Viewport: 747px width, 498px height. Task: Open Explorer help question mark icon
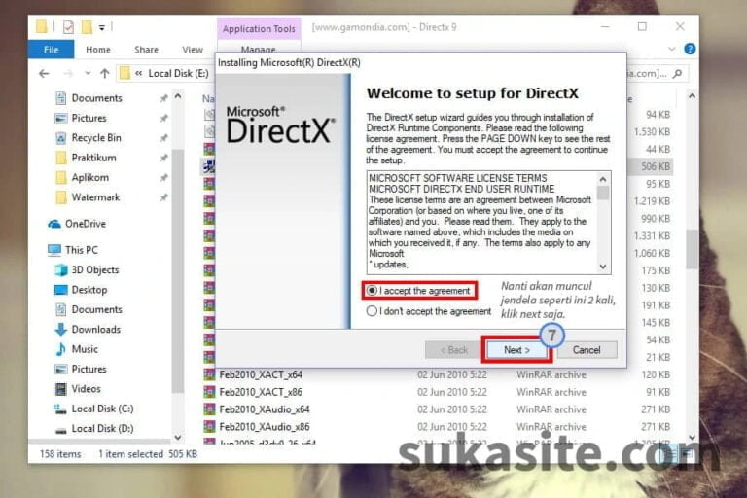[690, 49]
